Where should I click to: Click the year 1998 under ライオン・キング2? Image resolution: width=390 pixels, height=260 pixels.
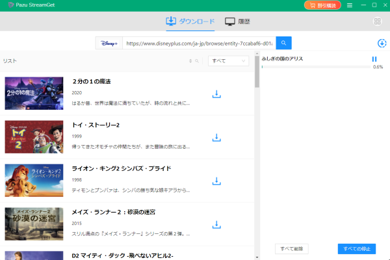tap(77, 179)
